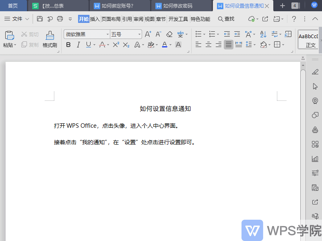
Task: Align text left
Action: [x=198, y=44]
